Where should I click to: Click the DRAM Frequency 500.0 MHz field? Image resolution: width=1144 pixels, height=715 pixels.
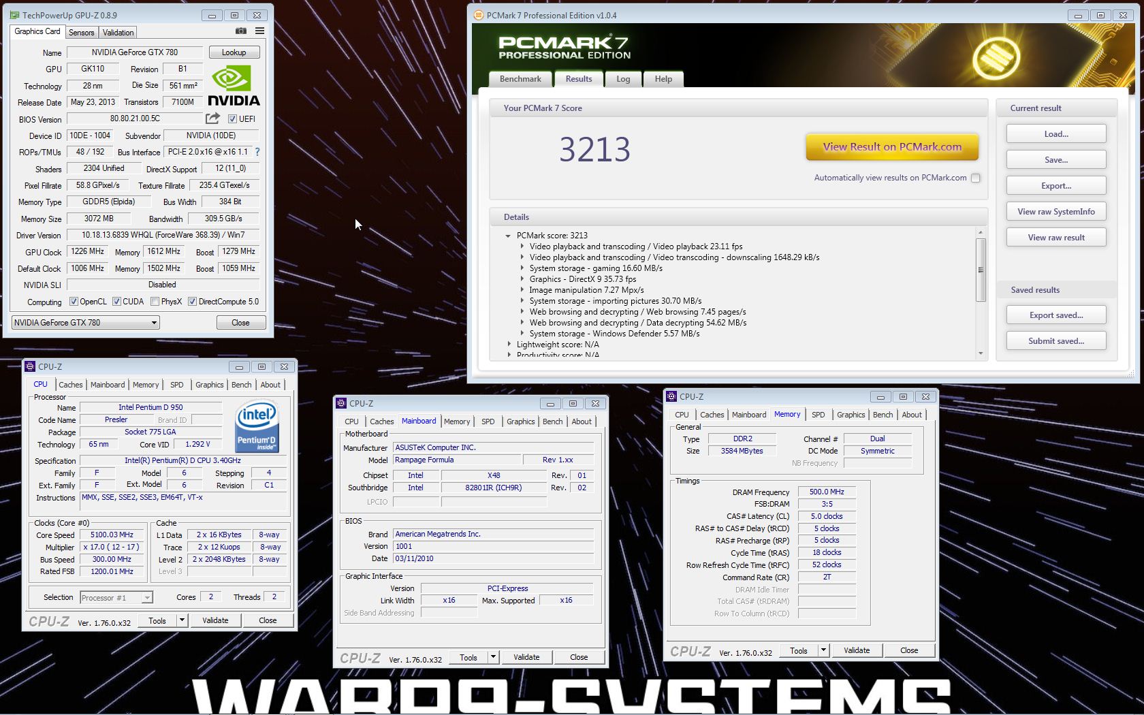pyautogui.click(x=827, y=492)
